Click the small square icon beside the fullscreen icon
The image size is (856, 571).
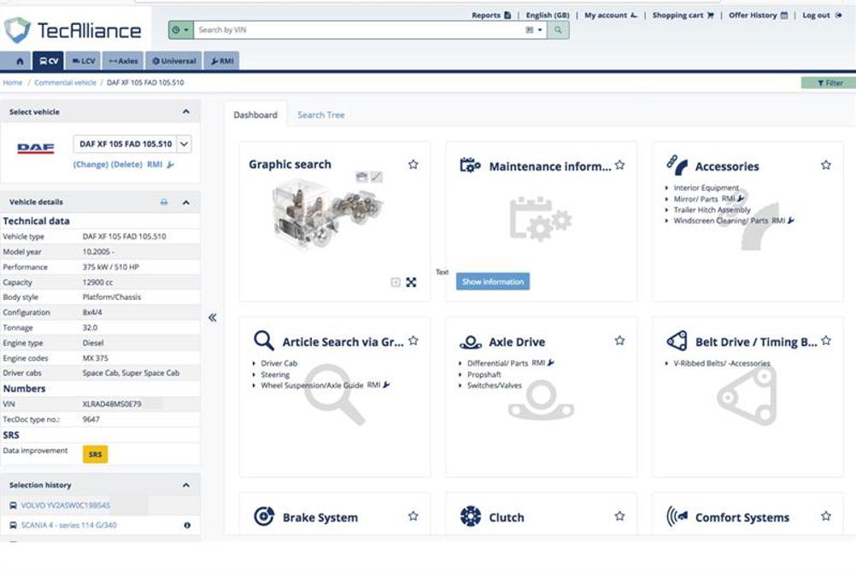(x=396, y=282)
